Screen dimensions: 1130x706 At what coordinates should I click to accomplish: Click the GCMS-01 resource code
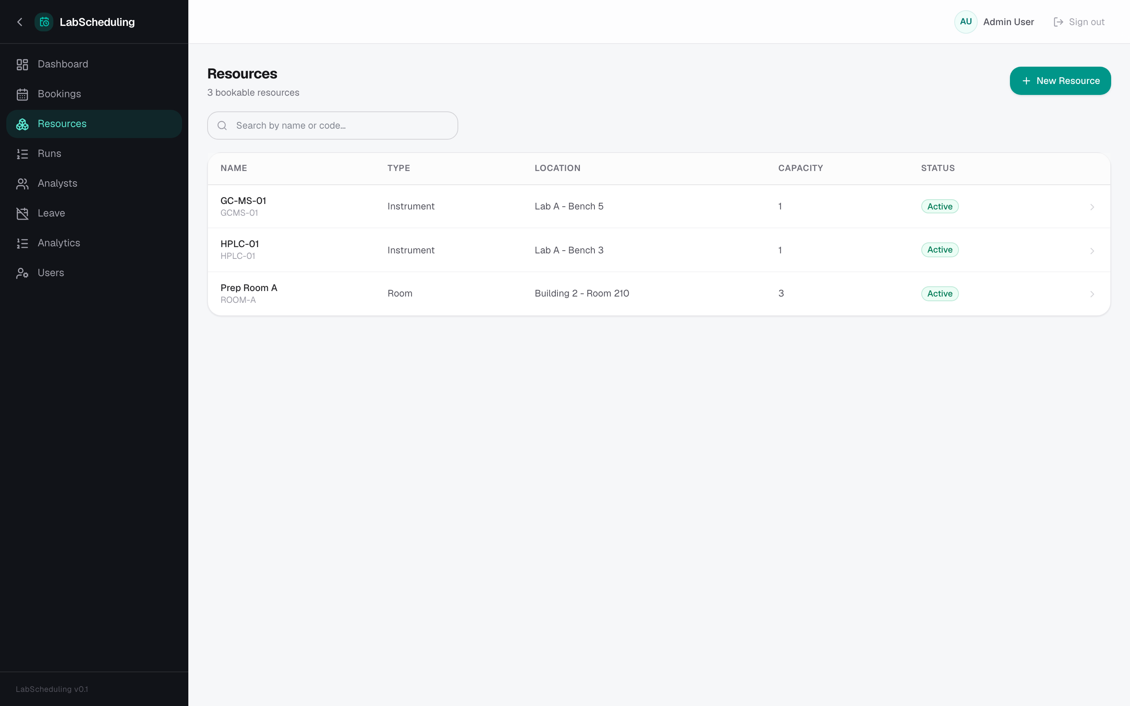(x=239, y=213)
